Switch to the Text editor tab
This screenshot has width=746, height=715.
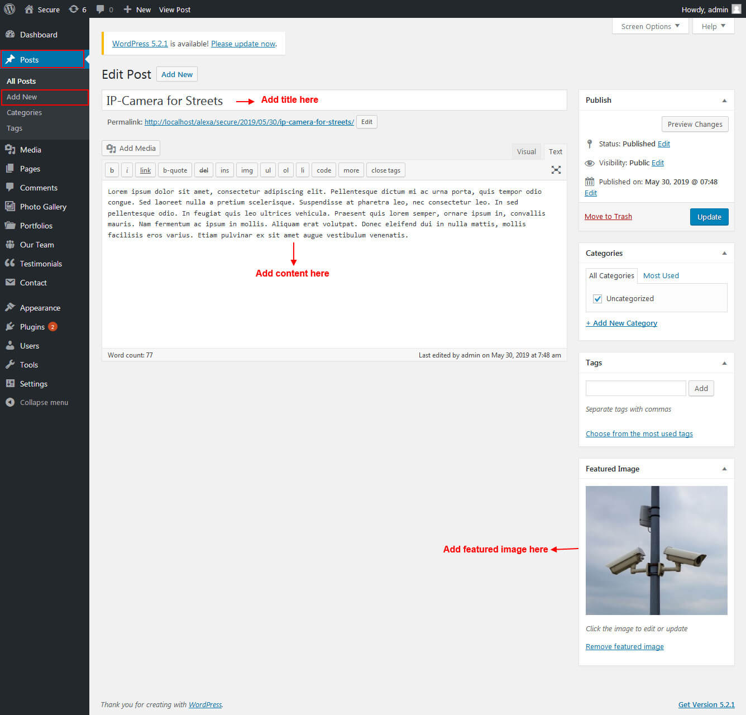pyautogui.click(x=555, y=151)
